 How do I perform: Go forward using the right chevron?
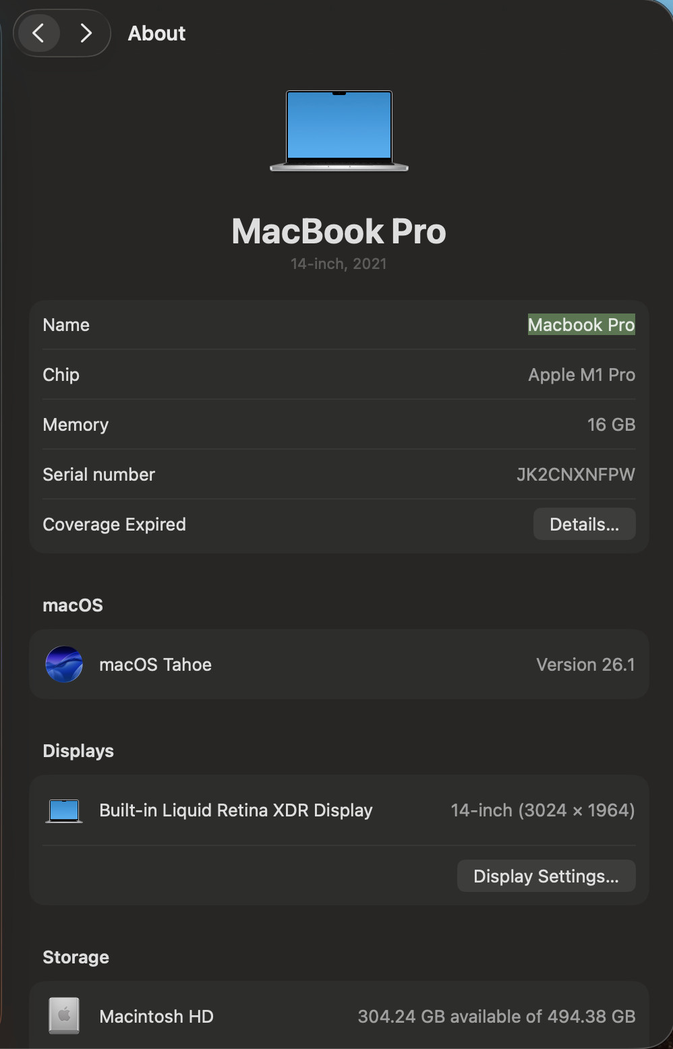(86, 33)
